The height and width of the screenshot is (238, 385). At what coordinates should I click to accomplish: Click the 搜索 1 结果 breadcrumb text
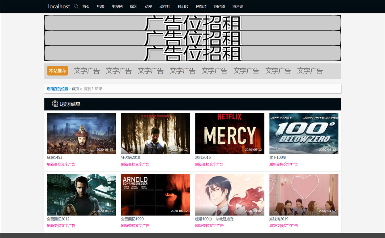[93, 89]
